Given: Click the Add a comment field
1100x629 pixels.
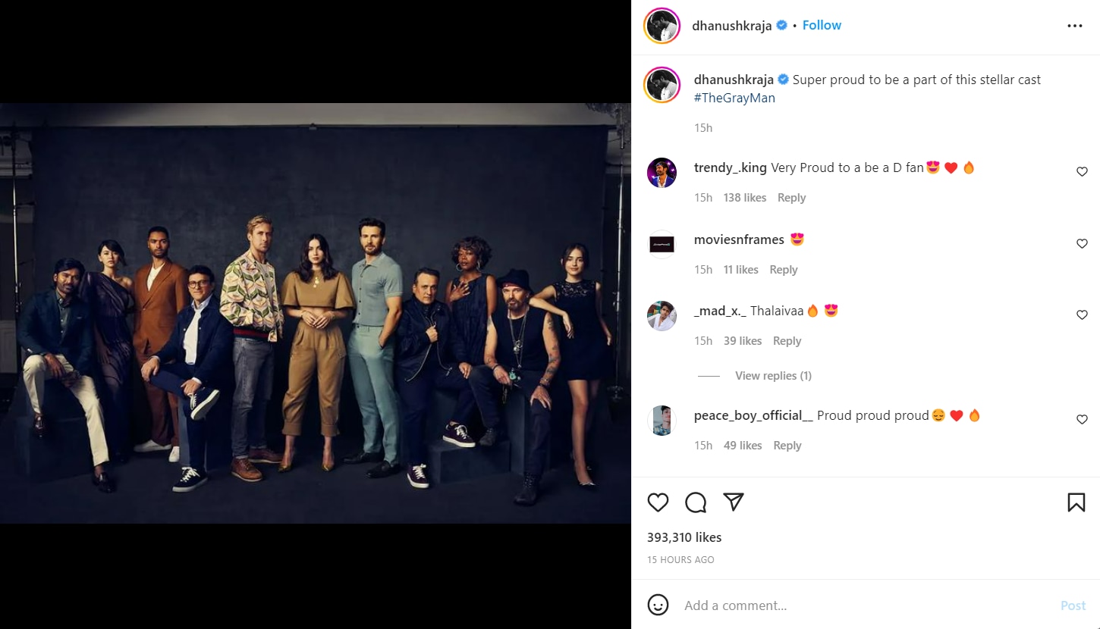Looking at the screenshot, I should [x=865, y=606].
